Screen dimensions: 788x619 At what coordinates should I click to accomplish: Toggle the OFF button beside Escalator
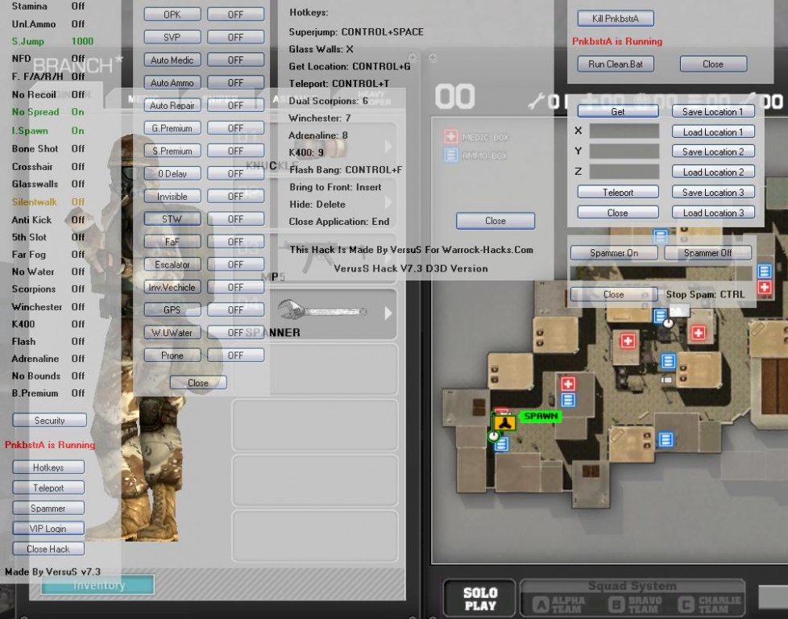(236, 264)
